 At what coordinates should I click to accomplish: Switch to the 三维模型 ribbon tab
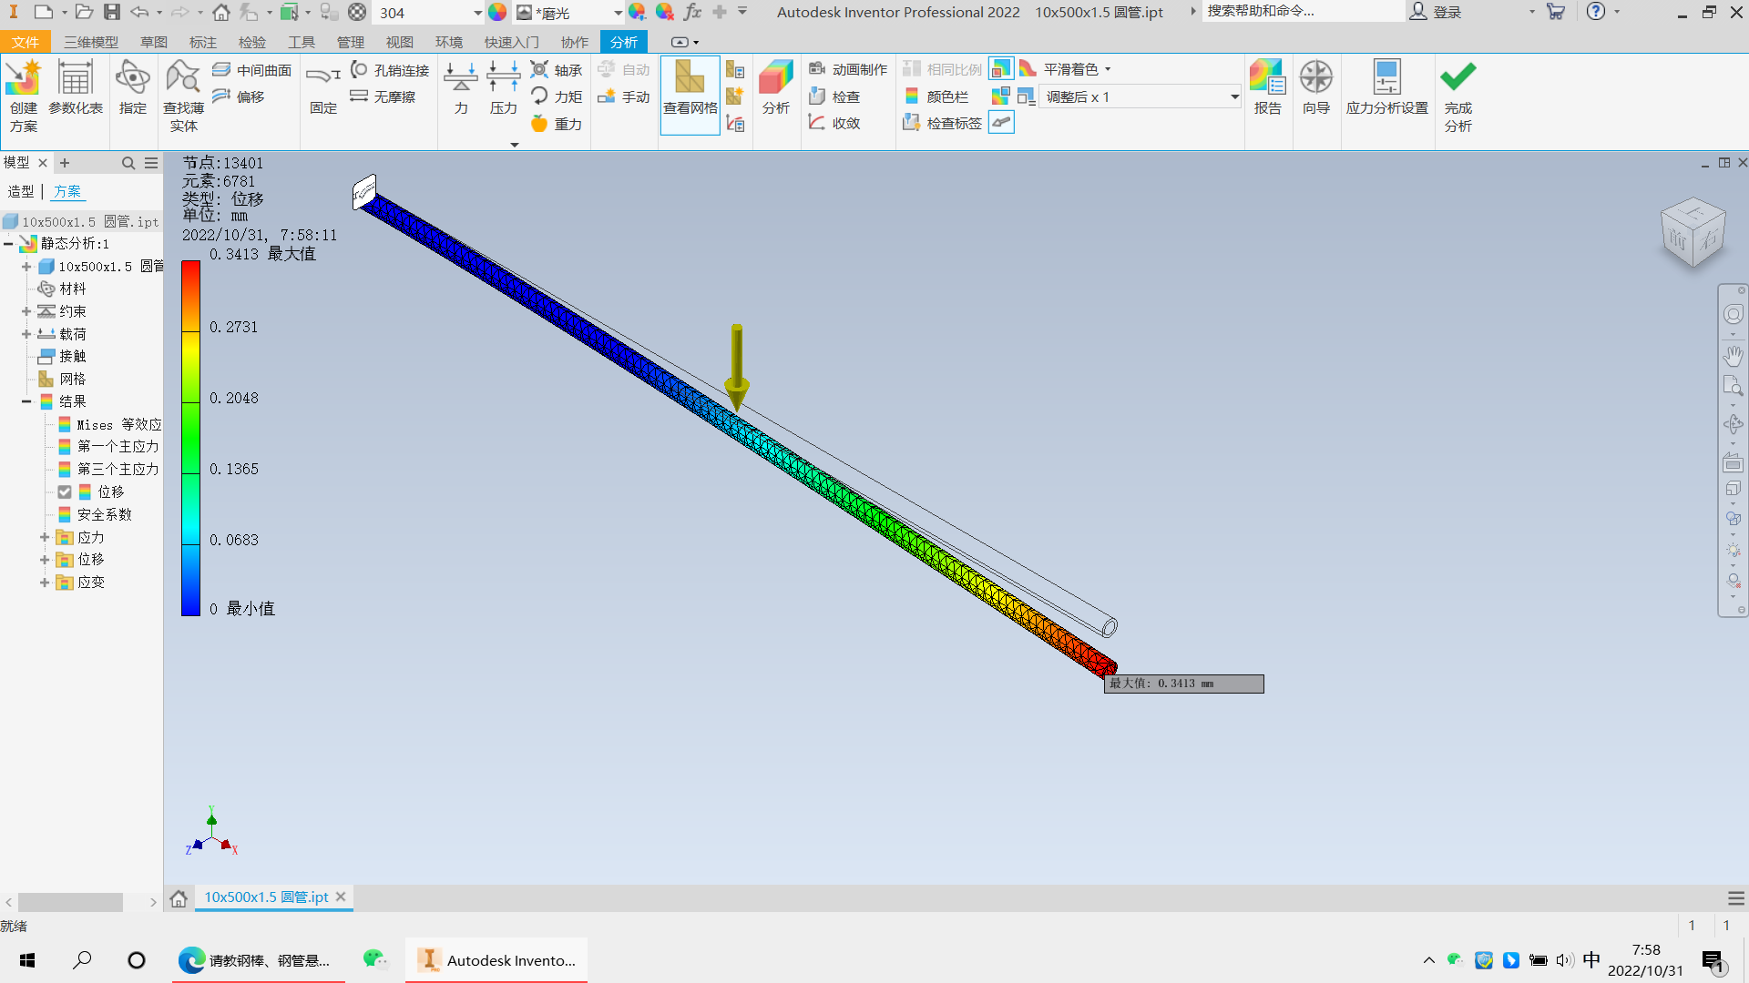point(91,42)
